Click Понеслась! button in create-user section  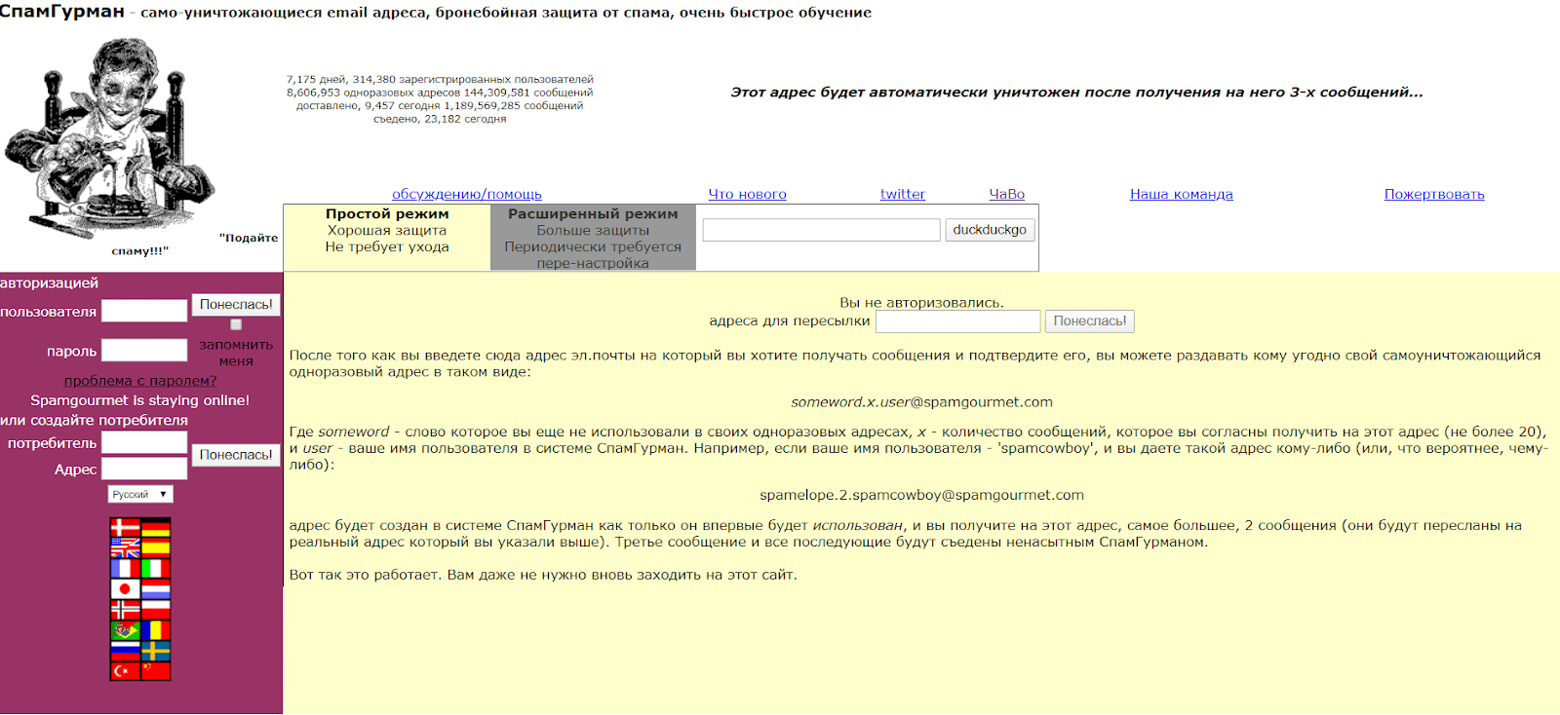(x=236, y=455)
